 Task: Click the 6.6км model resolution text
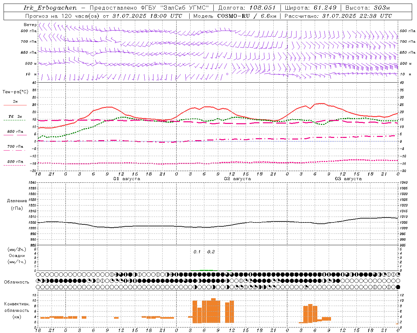pyautogui.click(x=268, y=16)
